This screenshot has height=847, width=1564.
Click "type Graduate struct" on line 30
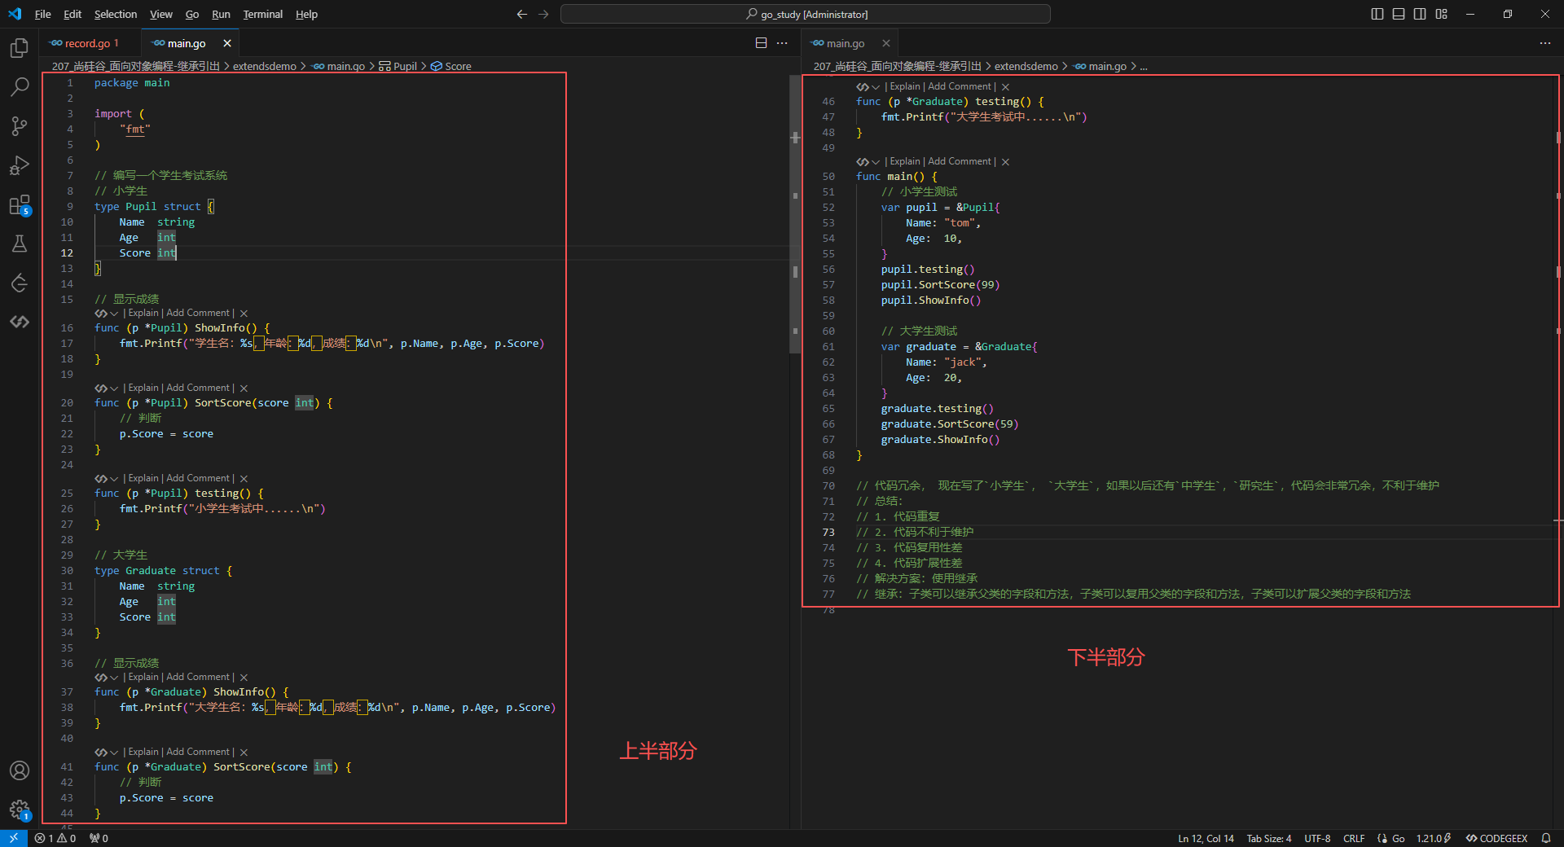coord(157,571)
